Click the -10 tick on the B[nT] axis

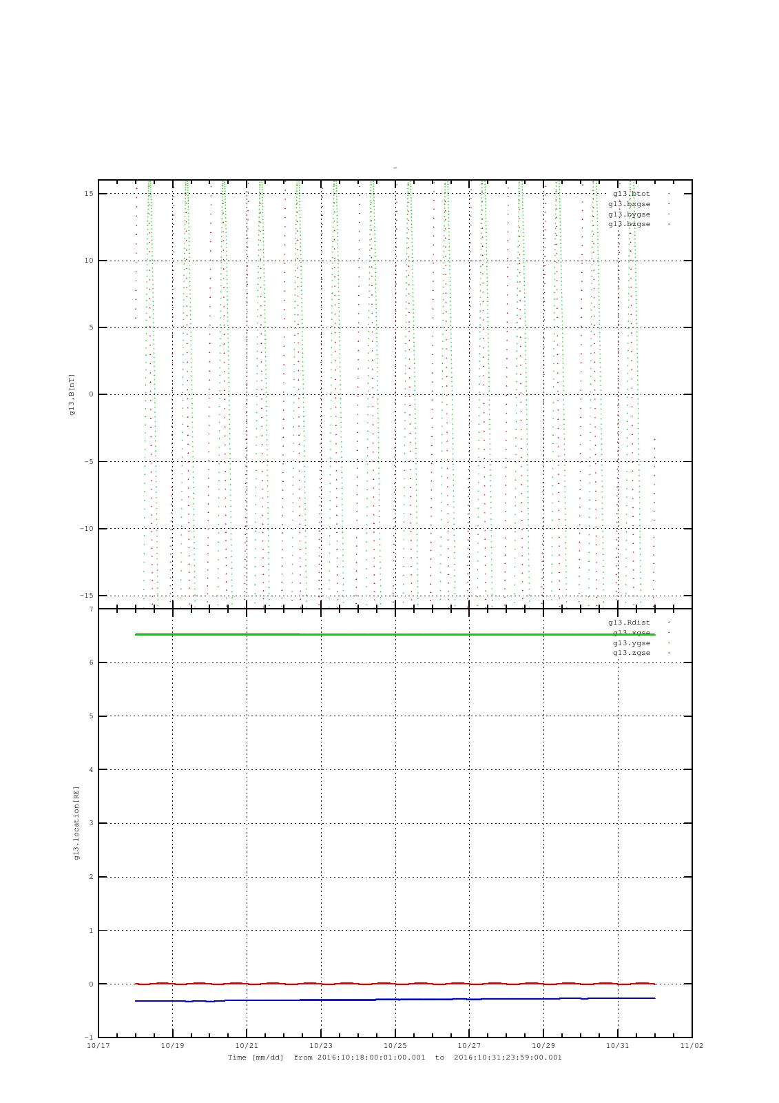pyautogui.click(x=87, y=529)
